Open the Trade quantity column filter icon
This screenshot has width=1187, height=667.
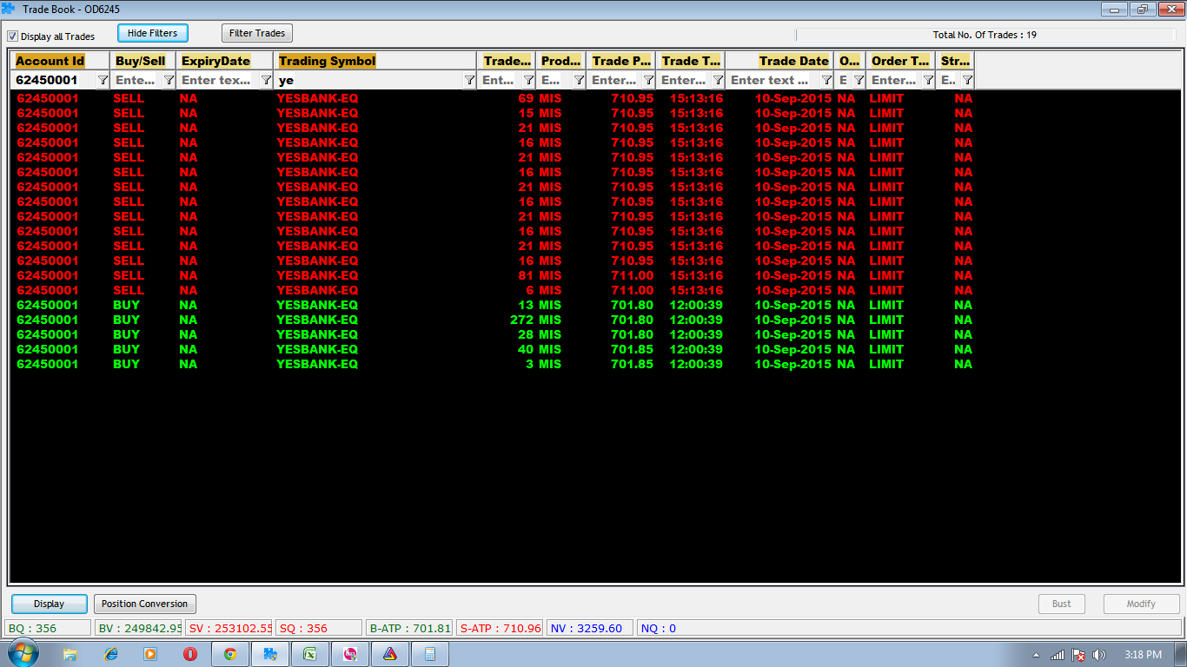tap(528, 80)
